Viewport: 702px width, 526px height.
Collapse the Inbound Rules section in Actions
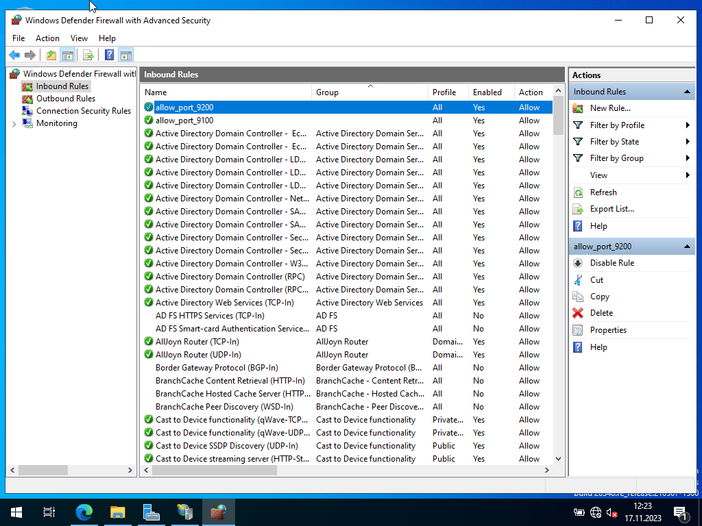coord(687,92)
